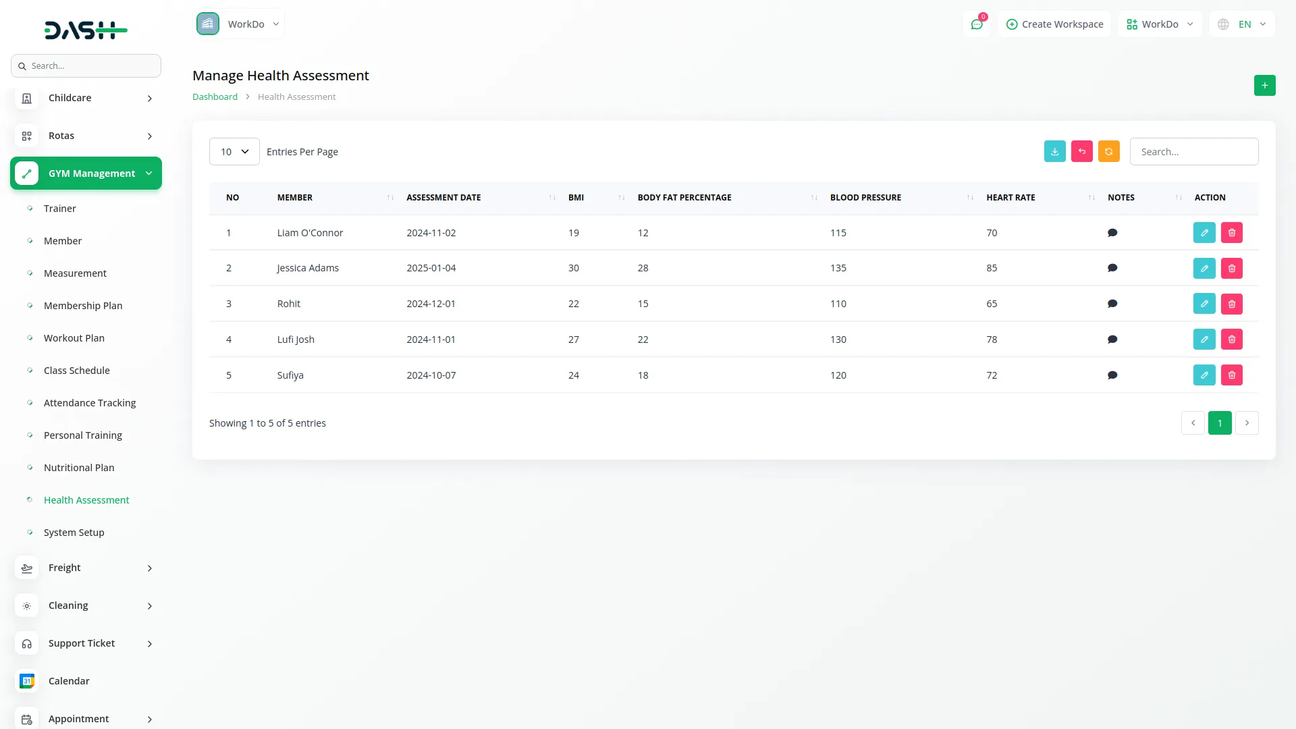Click the teal download export icon
Image resolution: width=1296 pixels, height=729 pixels.
tap(1054, 152)
